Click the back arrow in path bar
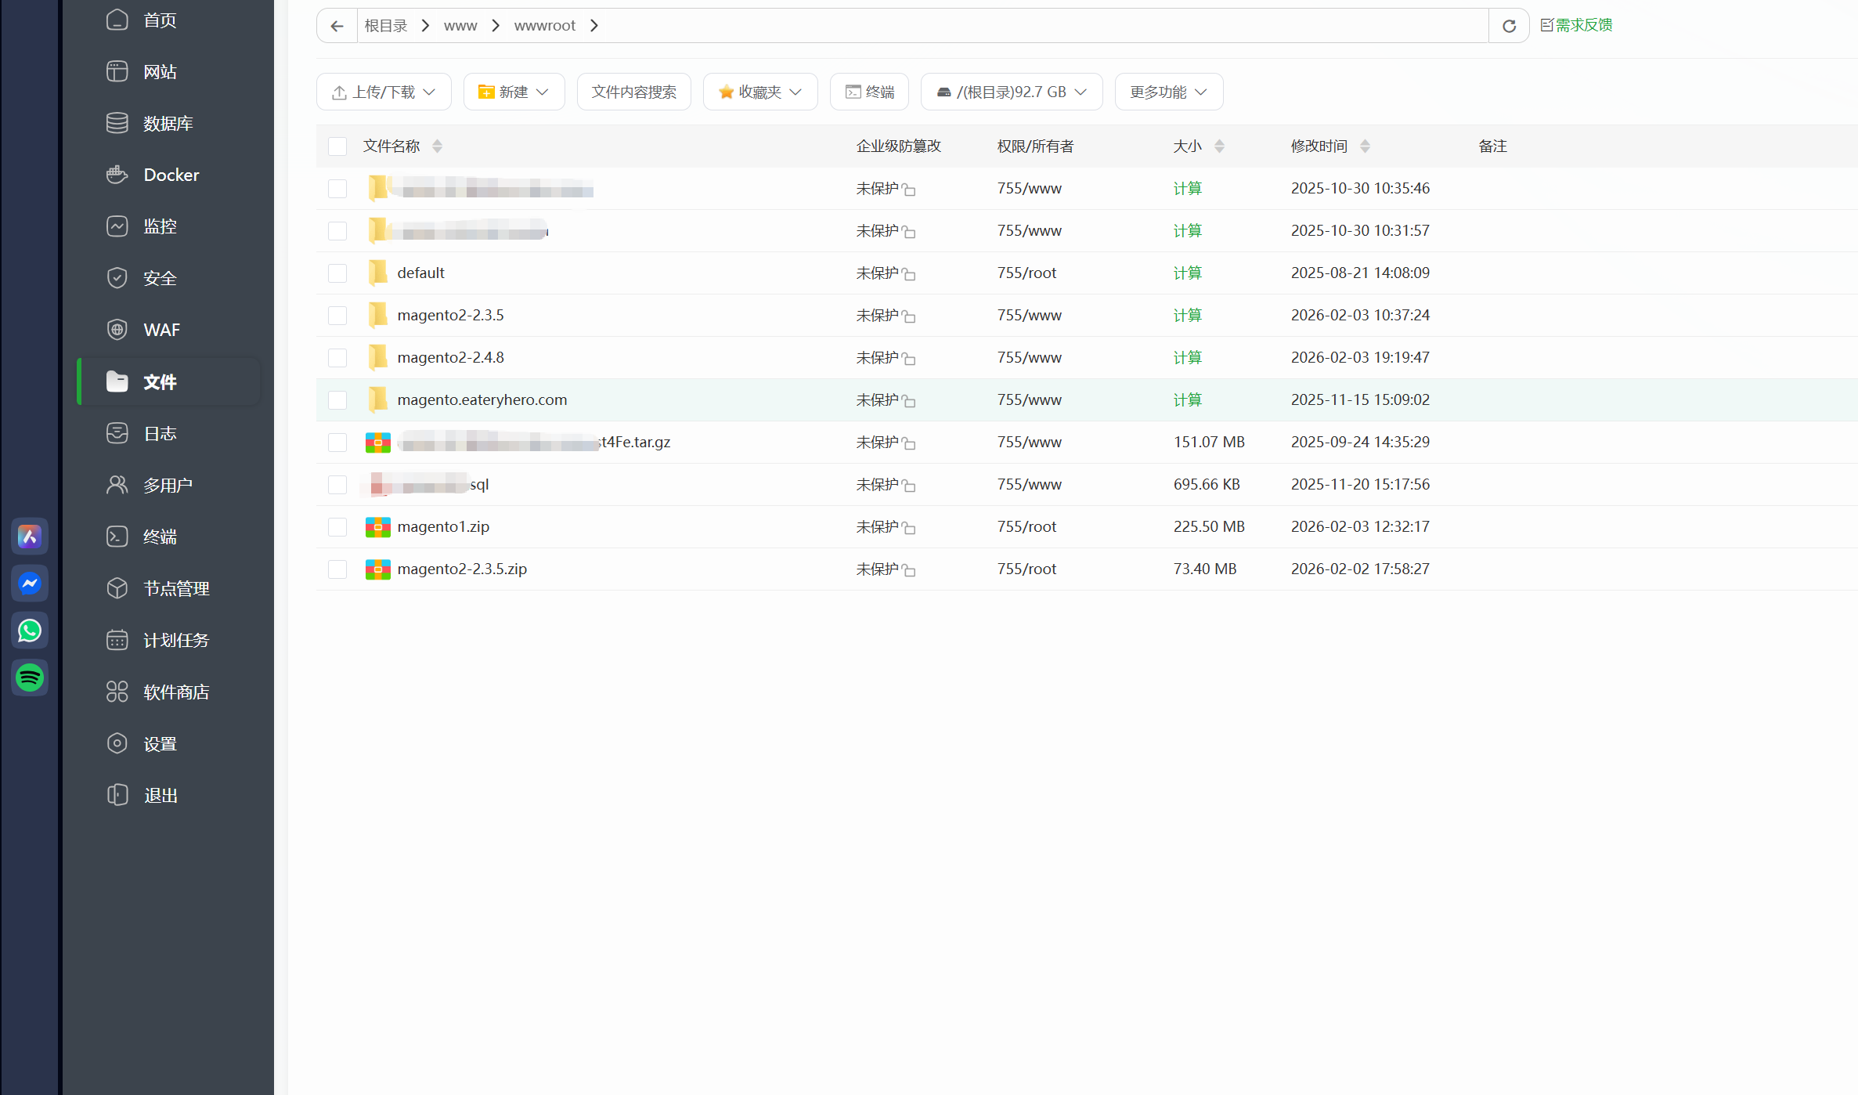The height and width of the screenshot is (1095, 1858). click(337, 26)
